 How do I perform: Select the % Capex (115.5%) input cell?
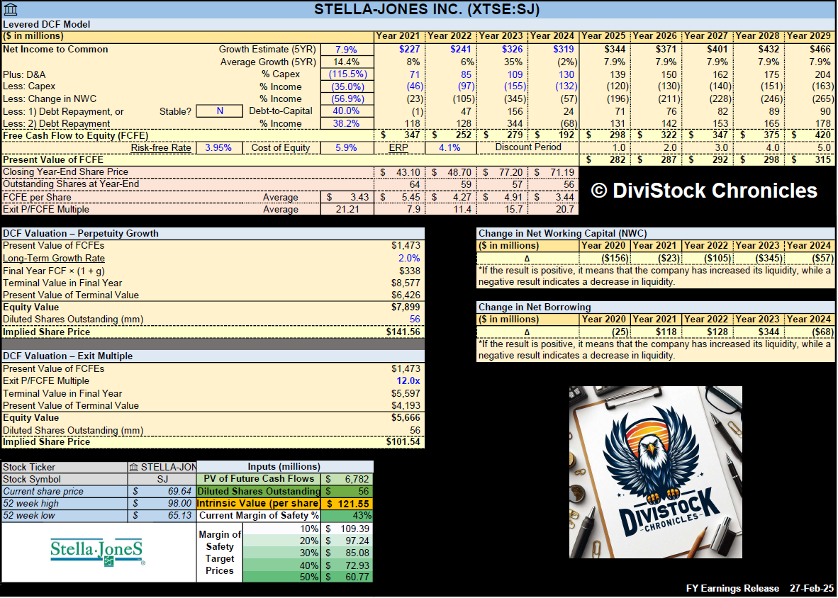(346, 74)
